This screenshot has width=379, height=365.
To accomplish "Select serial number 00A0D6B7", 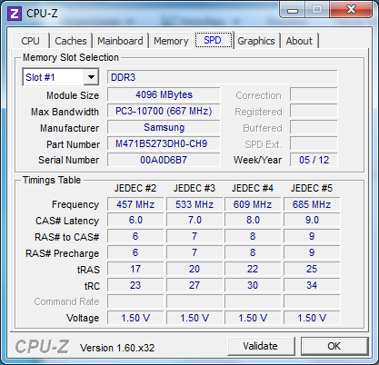I will tap(164, 160).
